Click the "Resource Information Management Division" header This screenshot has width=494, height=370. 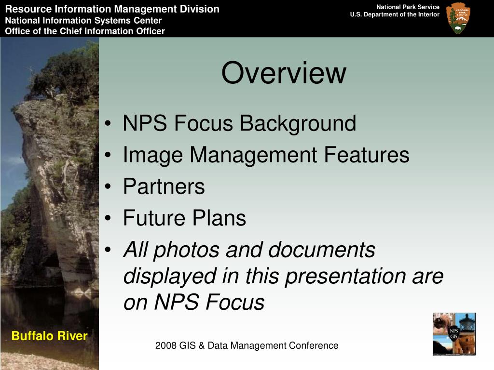tap(112, 9)
